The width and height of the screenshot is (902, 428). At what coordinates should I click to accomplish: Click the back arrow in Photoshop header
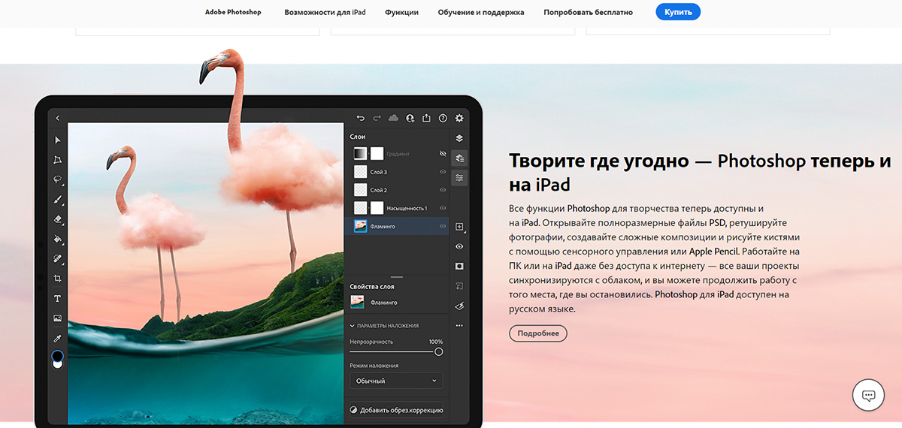tap(57, 118)
